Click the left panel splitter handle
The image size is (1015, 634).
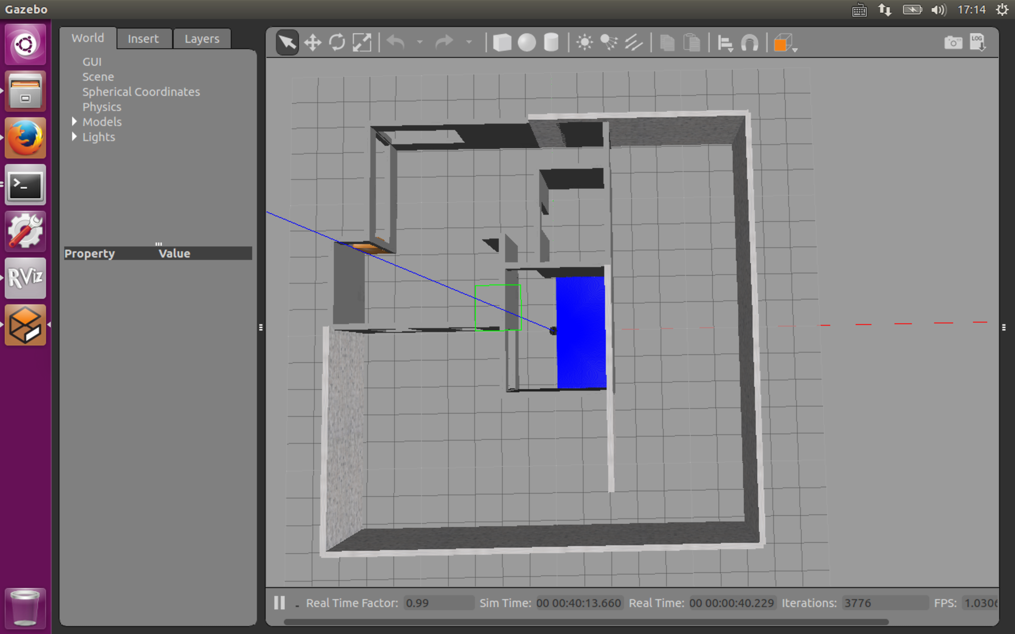[261, 327]
